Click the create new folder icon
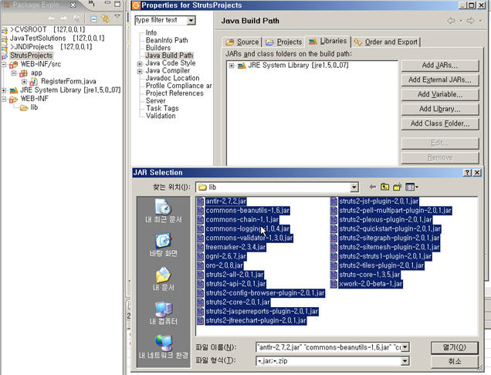Image resolution: width=491 pixels, height=375 pixels. [x=398, y=187]
